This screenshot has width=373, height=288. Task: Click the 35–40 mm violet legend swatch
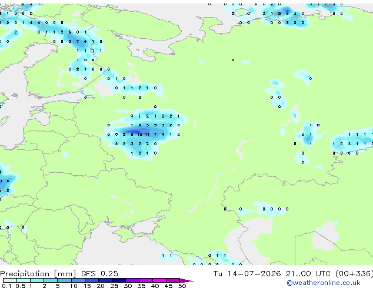145,280
